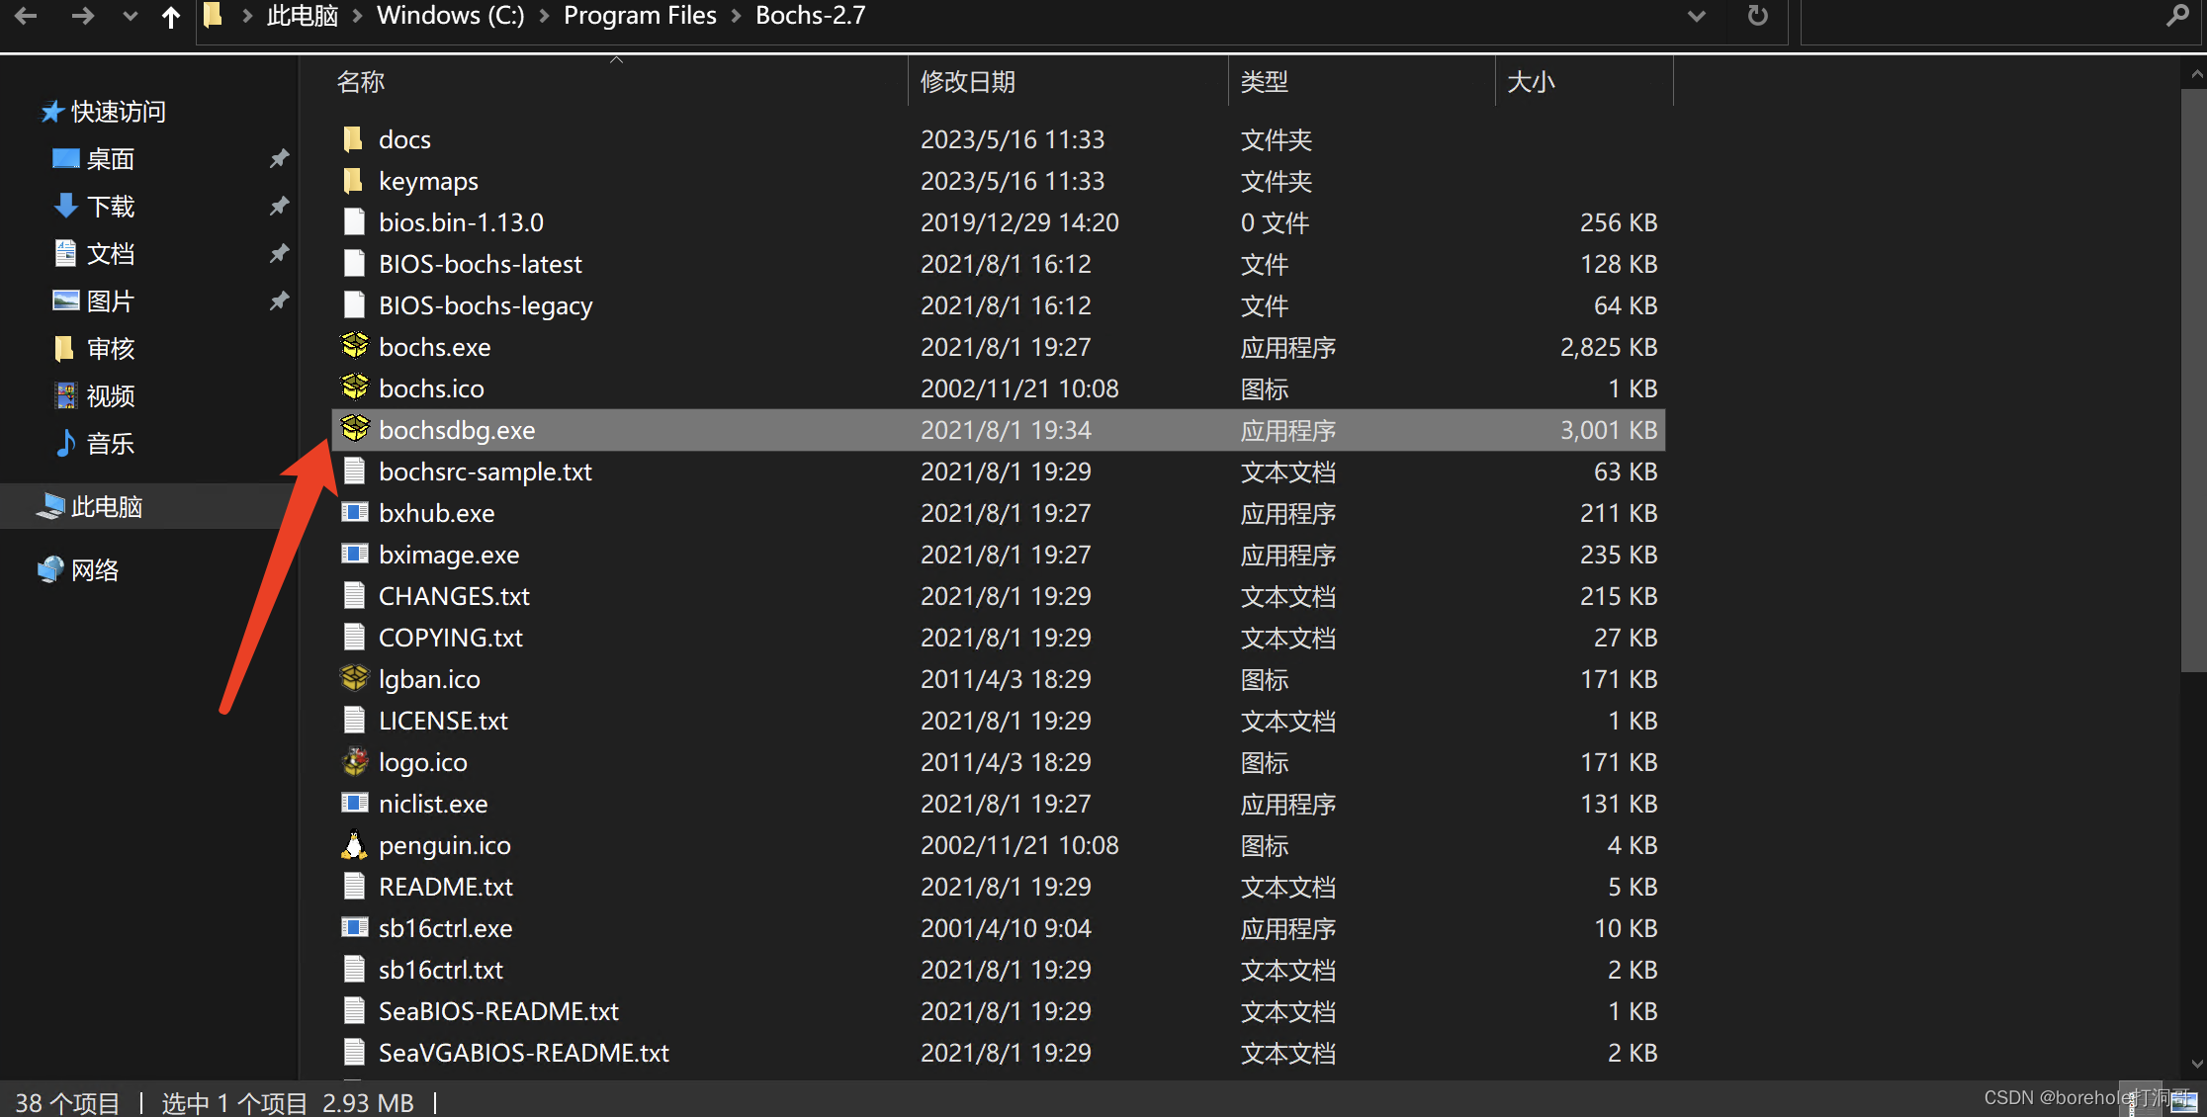Expand the recent locations chevron

130,17
